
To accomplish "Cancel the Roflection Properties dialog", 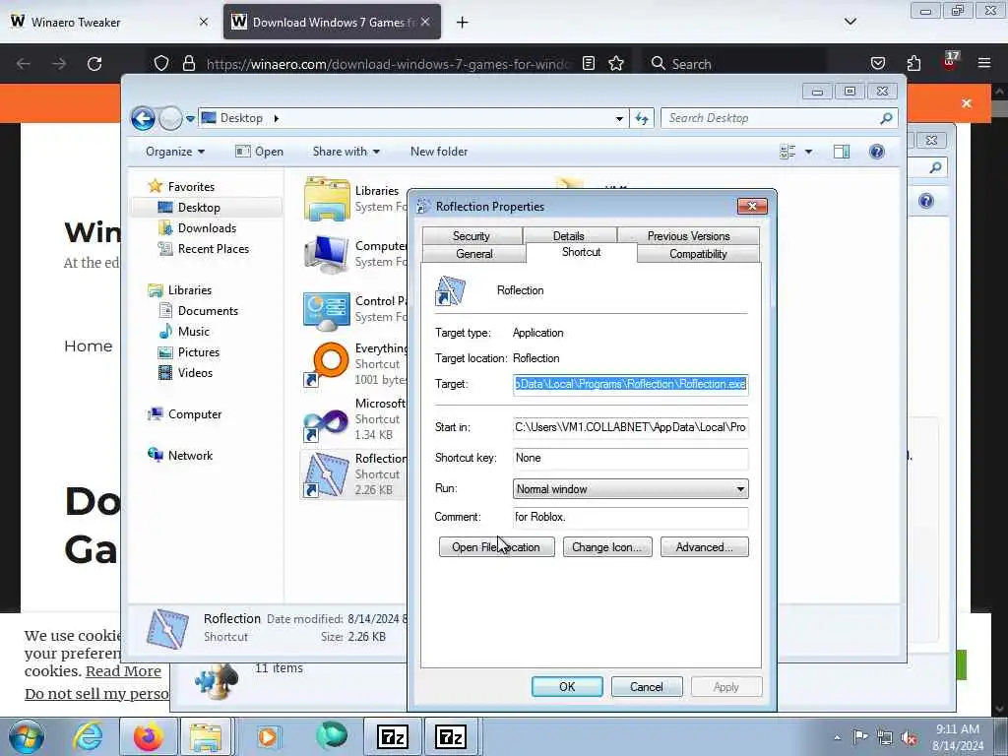I will pos(646,686).
